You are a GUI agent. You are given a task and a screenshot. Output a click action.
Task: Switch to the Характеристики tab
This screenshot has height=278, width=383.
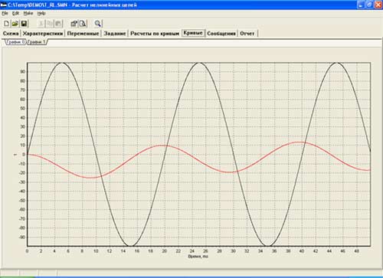click(43, 34)
